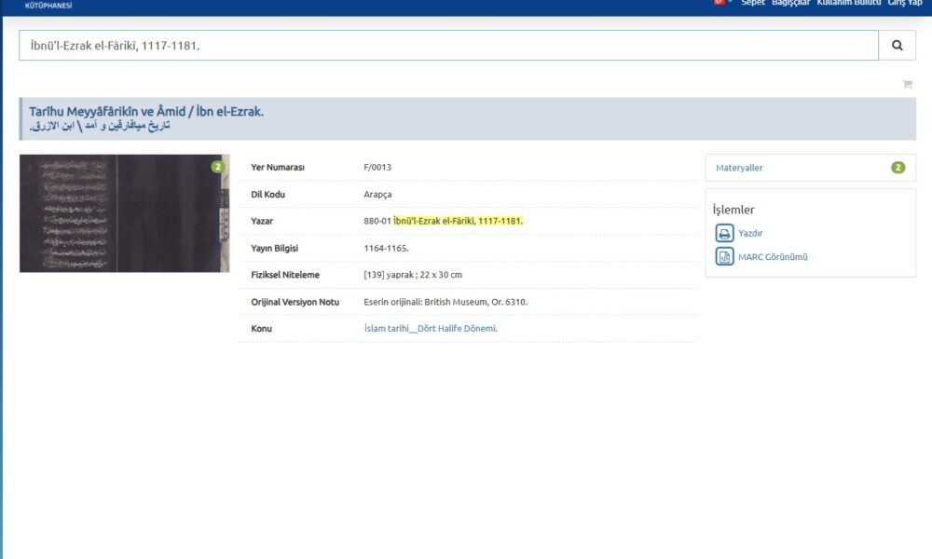Screen dimensions: 932x559
Task: Open Kullanım Bulutu in the top bar
Action: pos(848,3)
